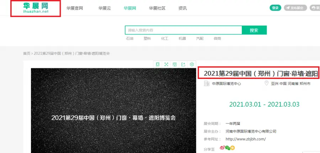Click the 登录 login button
This screenshot has height=153, width=320.
(x=275, y=8)
